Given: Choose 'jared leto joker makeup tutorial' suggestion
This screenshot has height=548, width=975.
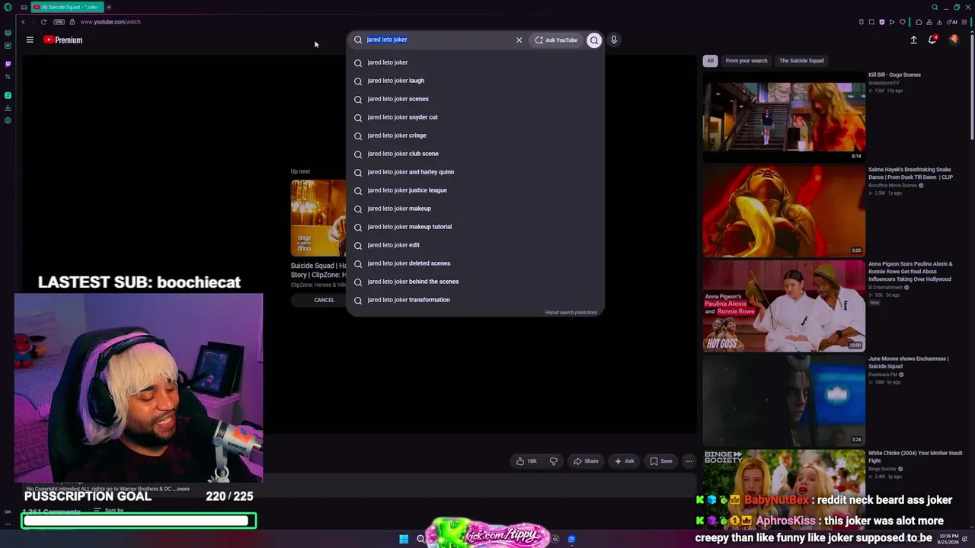Looking at the screenshot, I should (x=475, y=227).
